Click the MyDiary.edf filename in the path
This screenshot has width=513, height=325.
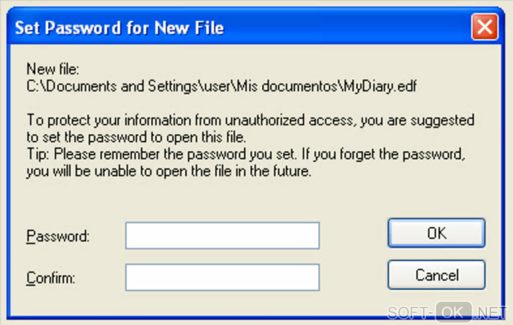click(x=380, y=86)
